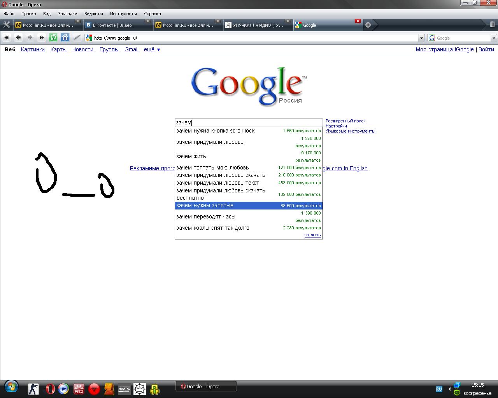
Task: Open the Правка menu
Action: (29, 14)
